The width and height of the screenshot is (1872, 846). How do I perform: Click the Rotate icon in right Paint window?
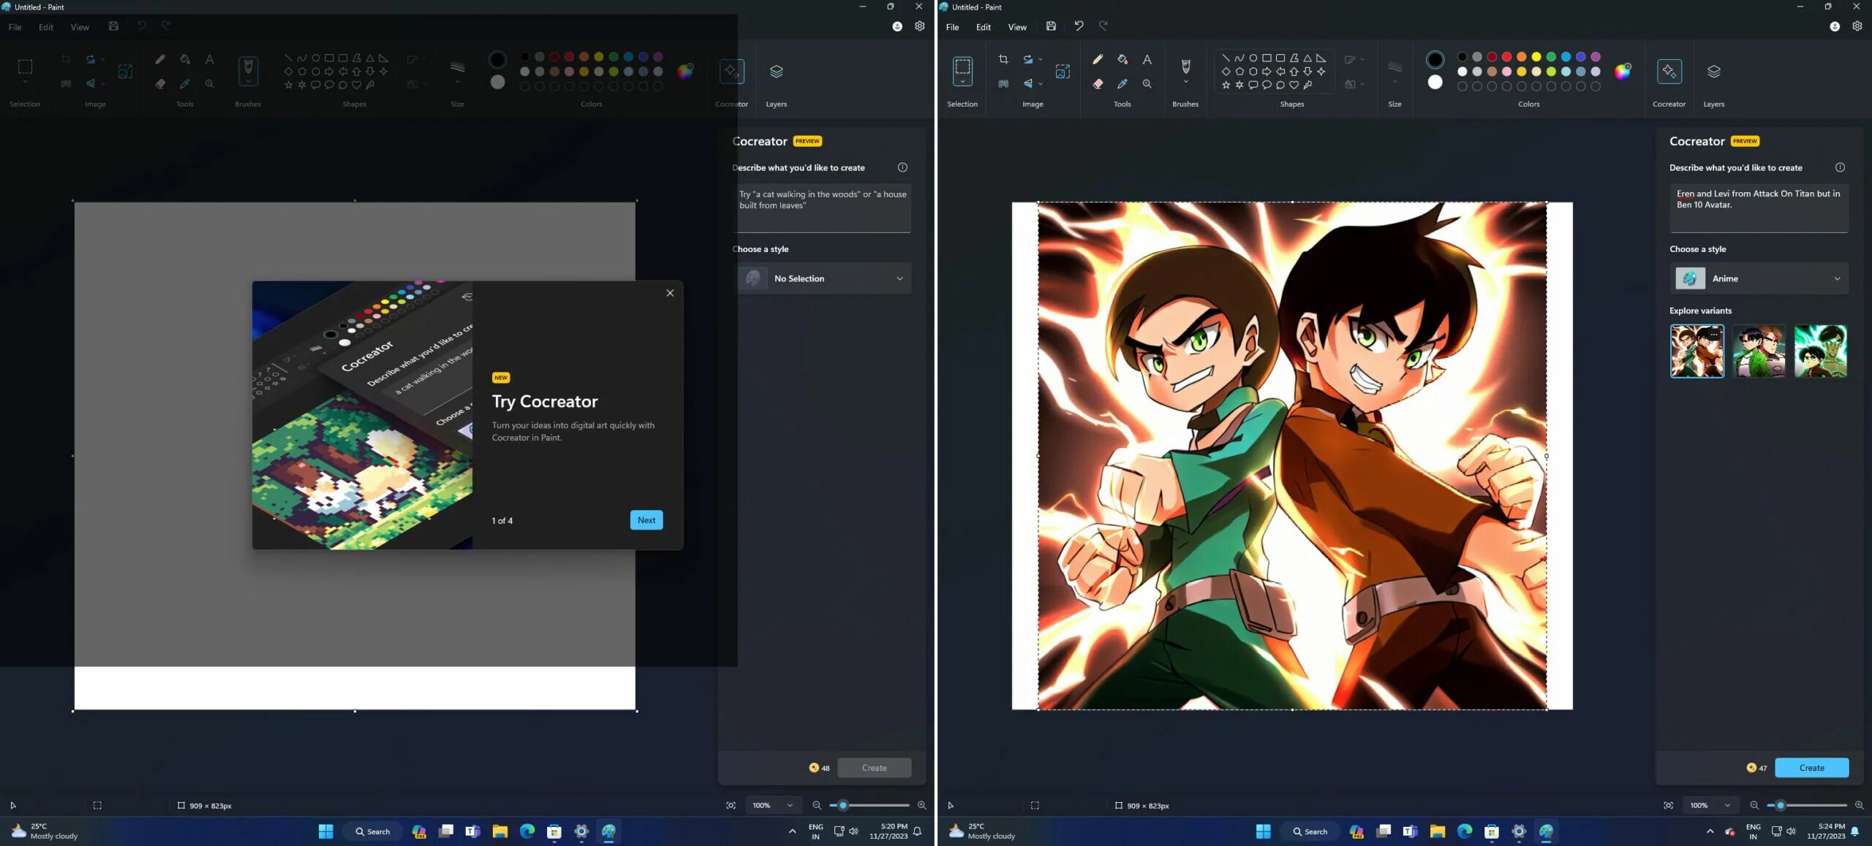[x=1028, y=59]
